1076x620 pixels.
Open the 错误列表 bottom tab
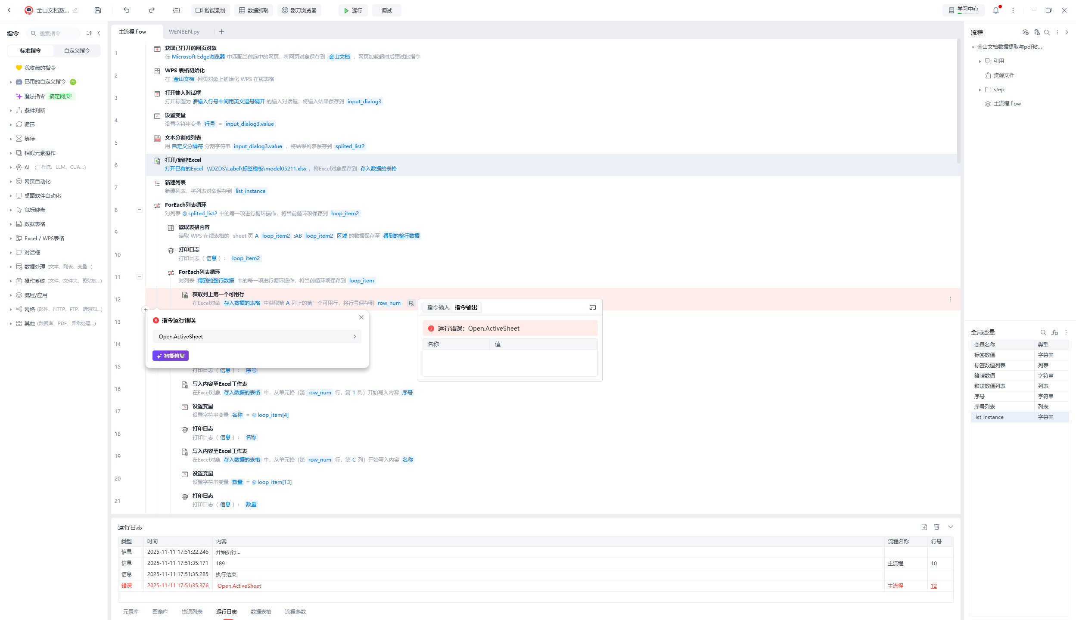(192, 611)
